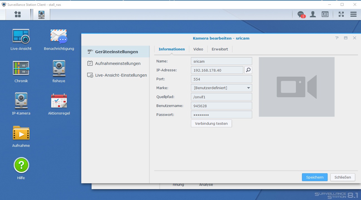Open the main menu grid icon
This screenshot has height=200, width=361.
pos(18,14)
